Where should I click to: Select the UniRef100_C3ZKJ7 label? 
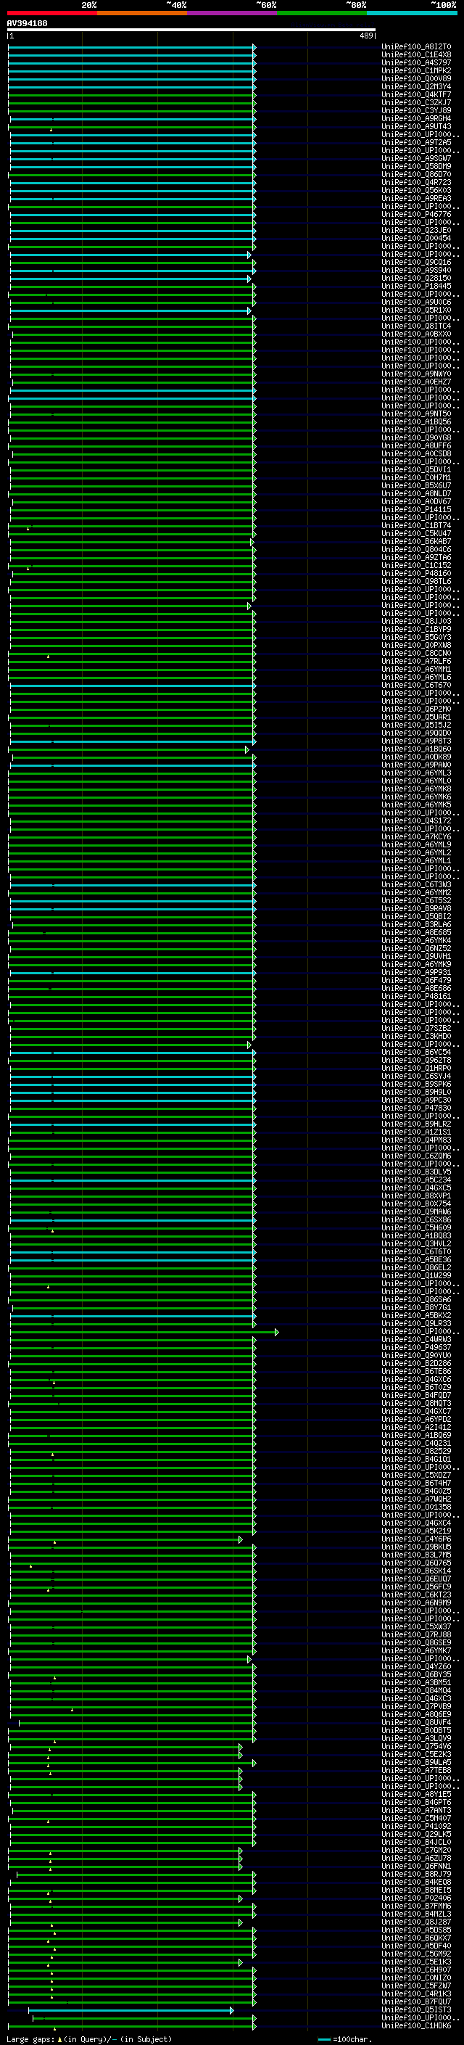click(416, 102)
